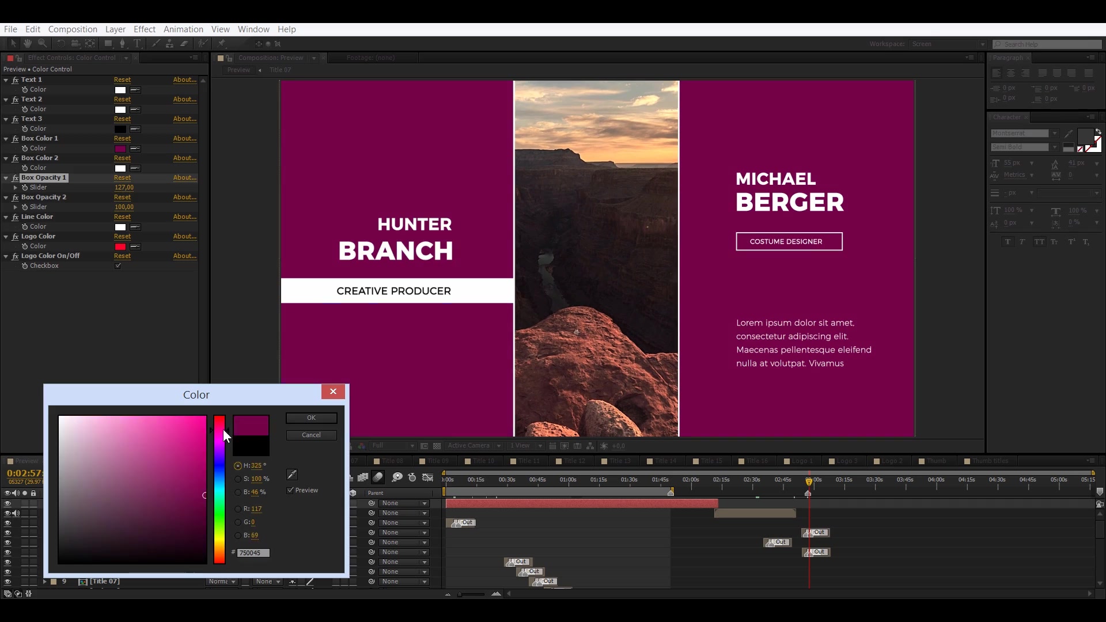
Task: Expand Text 1 layer properties
Action: [x=7, y=79]
